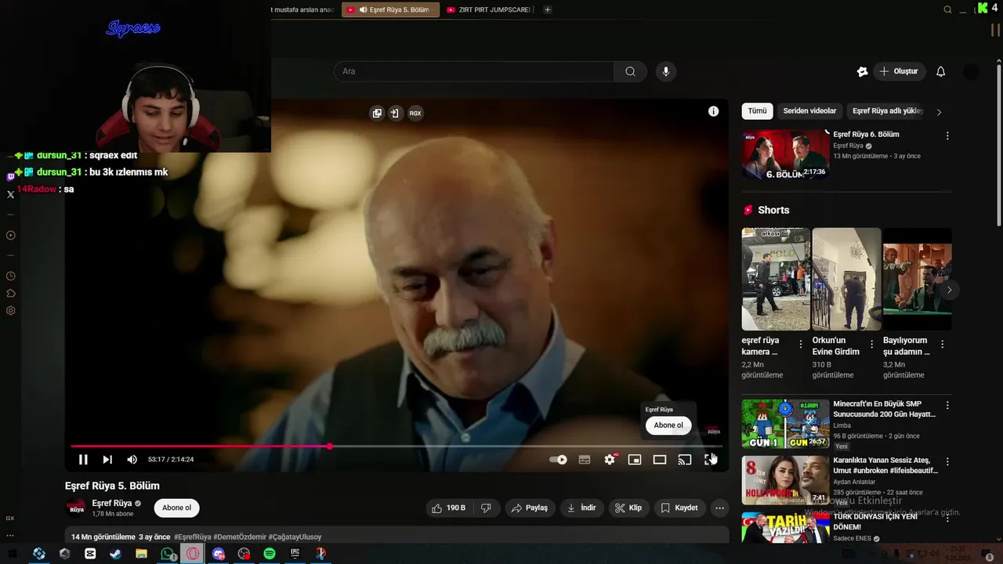Screen dimensions: 1003x564
Task: Click the Paylaş share button
Action: click(529, 508)
